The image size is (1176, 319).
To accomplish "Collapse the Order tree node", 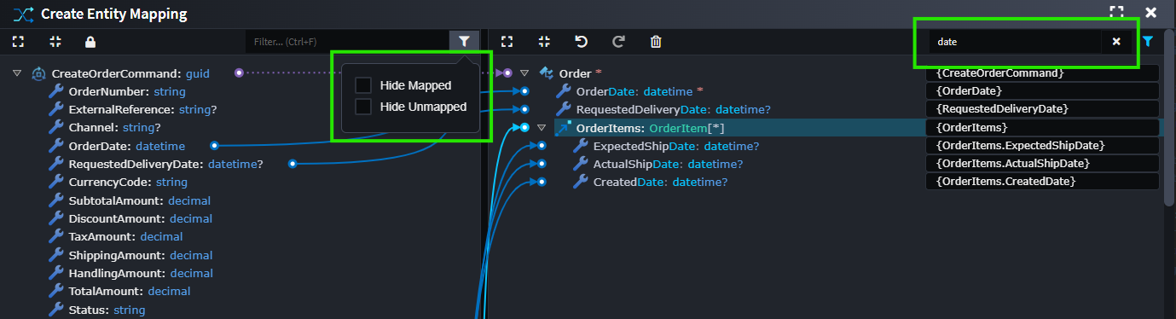I will click(x=525, y=73).
